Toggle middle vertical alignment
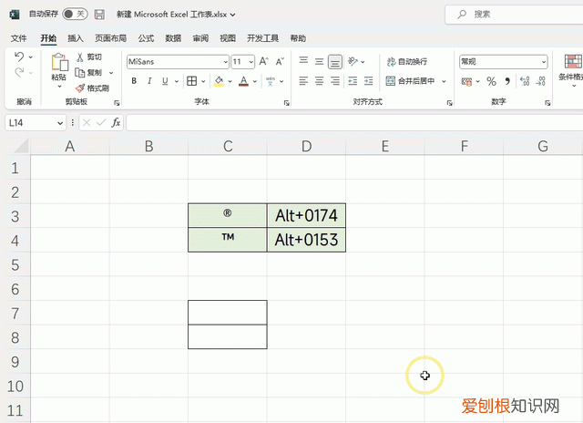Image resolution: width=583 pixels, height=423 pixels. click(319, 61)
